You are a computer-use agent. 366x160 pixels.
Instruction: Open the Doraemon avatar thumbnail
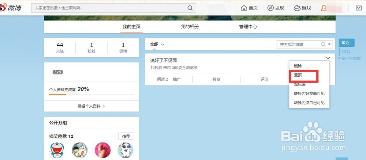[x=57, y=150]
